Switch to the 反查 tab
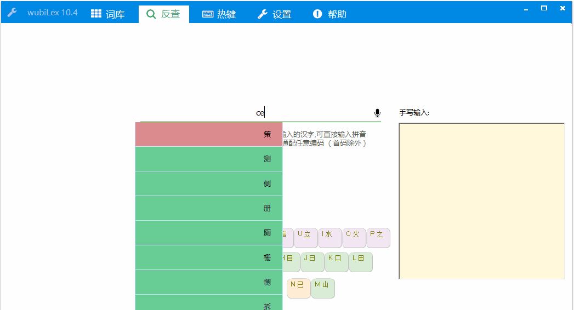Viewport: 574px width, 310px height. pyautogui.click(x=163, y=14)
